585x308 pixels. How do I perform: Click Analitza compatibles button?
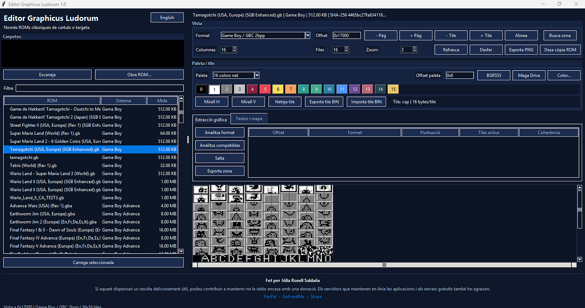(220, 145)
